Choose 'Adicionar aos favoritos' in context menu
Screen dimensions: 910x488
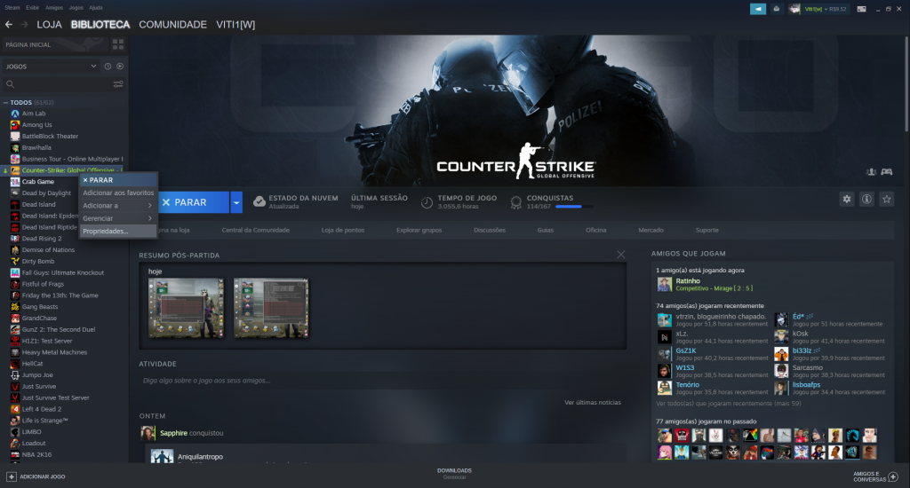click(118, 193)
